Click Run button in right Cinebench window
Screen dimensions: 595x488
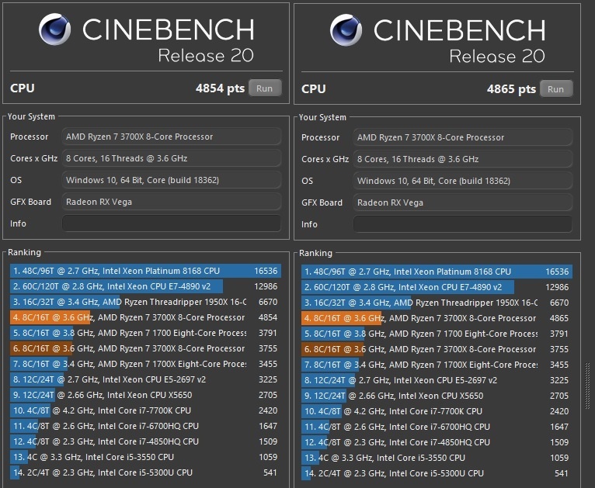click(556, 88)
